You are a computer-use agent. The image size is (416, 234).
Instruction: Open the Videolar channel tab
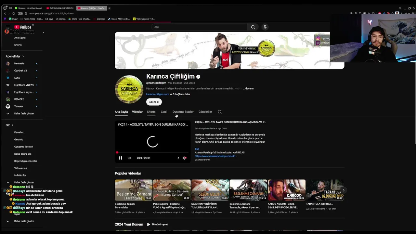pyautogui.click(x=137, y=112)
